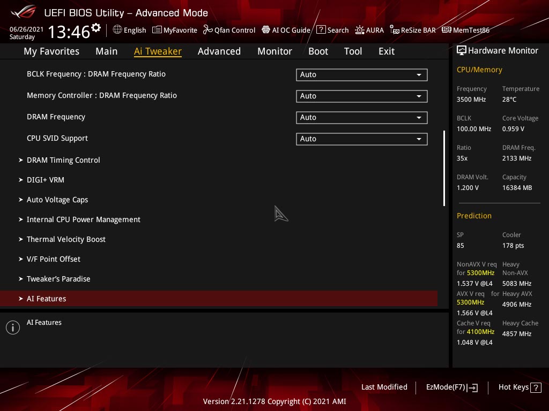
Task: Click the 178 pts cooler value
Action: tap(513, 245)
